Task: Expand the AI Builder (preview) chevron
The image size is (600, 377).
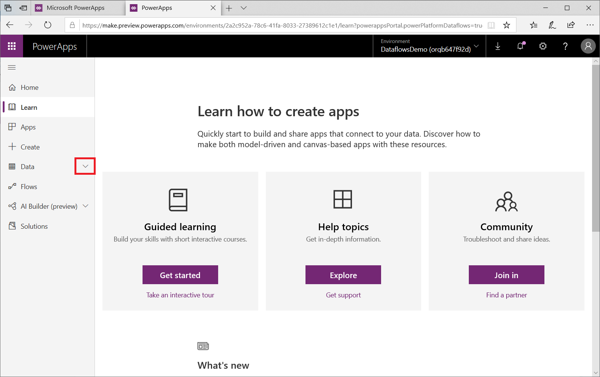Action: [x=85, y=206]
